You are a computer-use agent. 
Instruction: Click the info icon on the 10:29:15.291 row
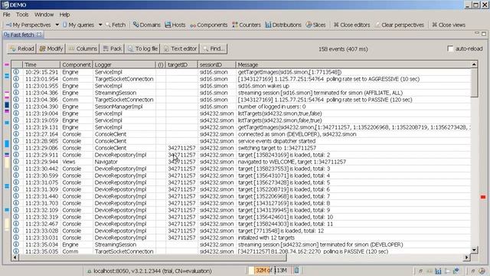point(15,72)
